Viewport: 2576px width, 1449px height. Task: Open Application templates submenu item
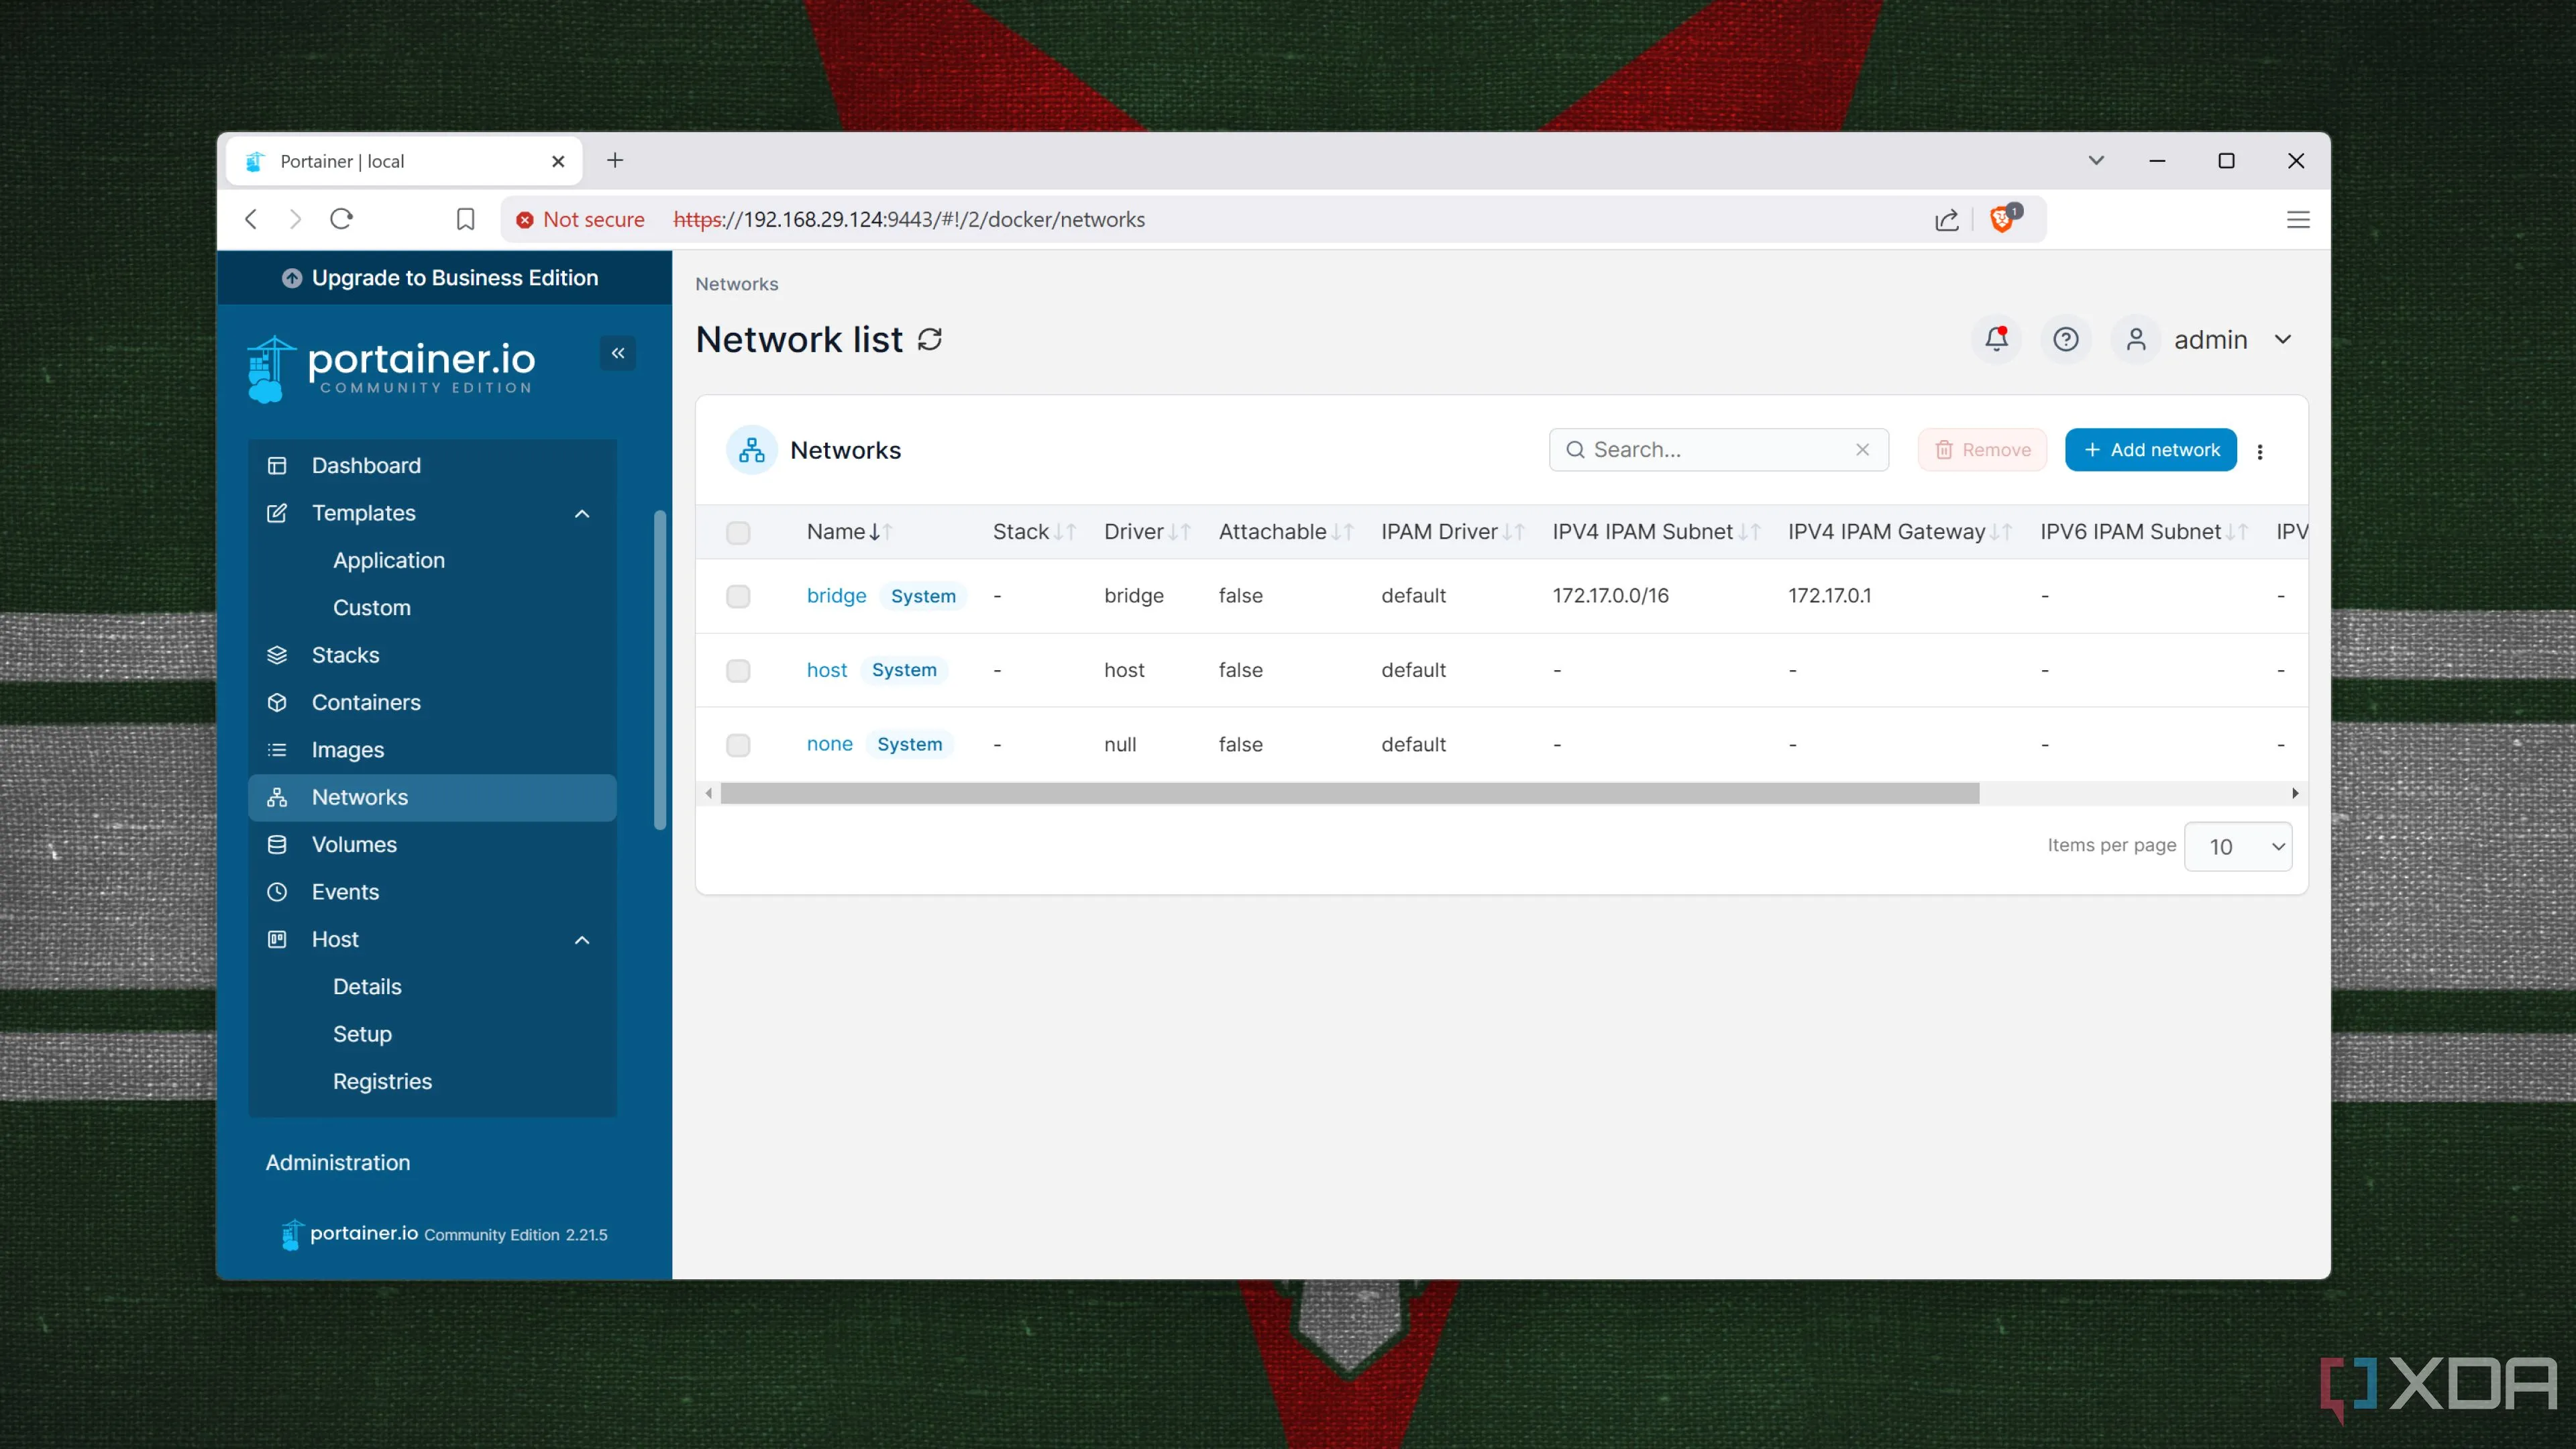[389, 561]
